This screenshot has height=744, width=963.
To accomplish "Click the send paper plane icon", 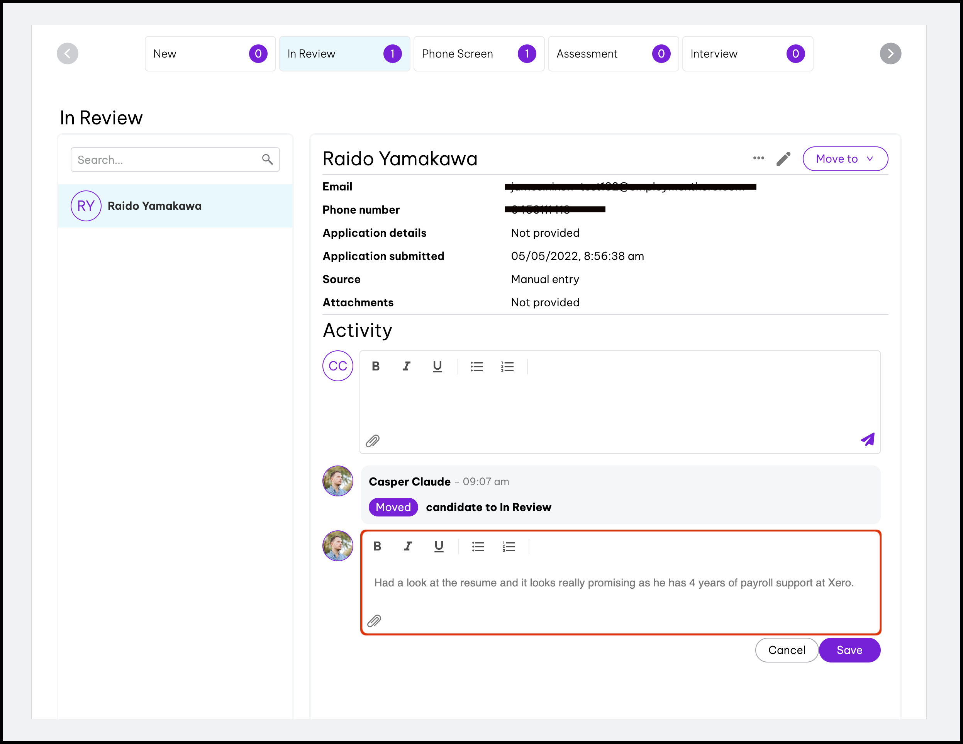I will (x=867, y=439).
